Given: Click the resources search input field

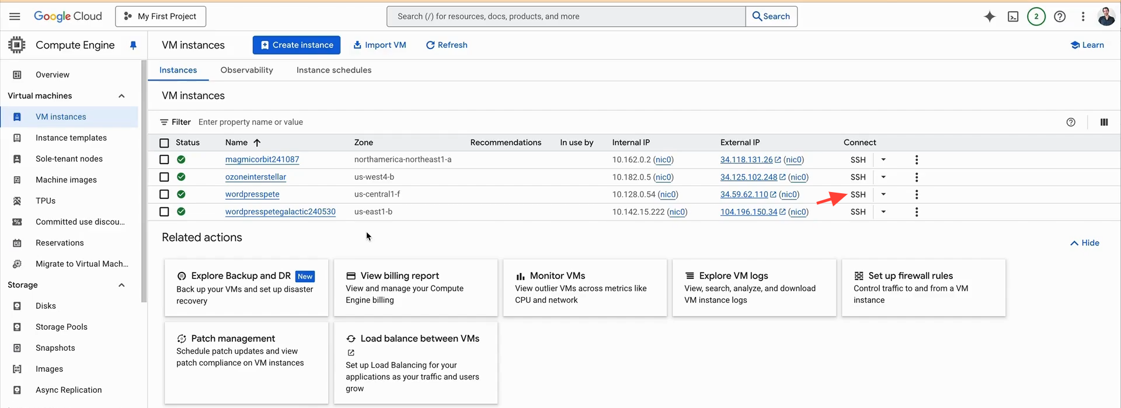Looking at the screenshot, I should 566,16.
